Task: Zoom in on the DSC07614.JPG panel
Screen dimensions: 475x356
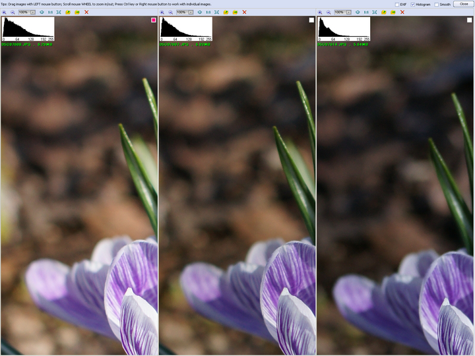Action: (320, 12)
